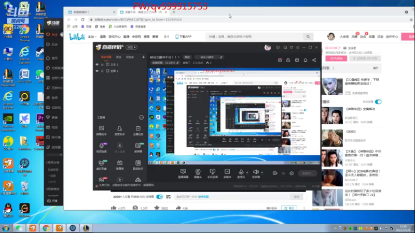This screenshot has width=415, height=233.
Task: Toggle 自动连播 autoplay switch
Action: tap(378, 101)
